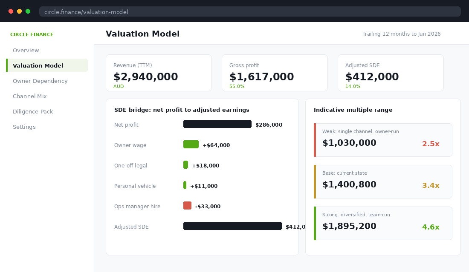Click the $1,030,000 weak valuation amount
The height and width of the screenshot is (272, 469).
tap(349, 143)
